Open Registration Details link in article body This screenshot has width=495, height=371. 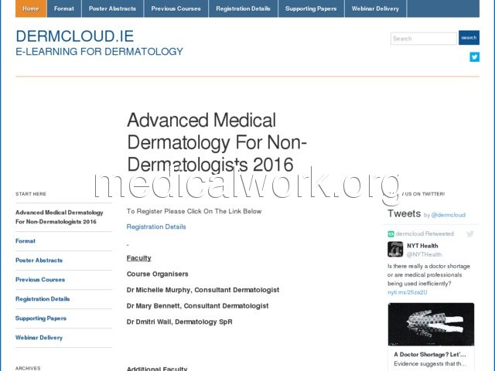pos(156,226)
